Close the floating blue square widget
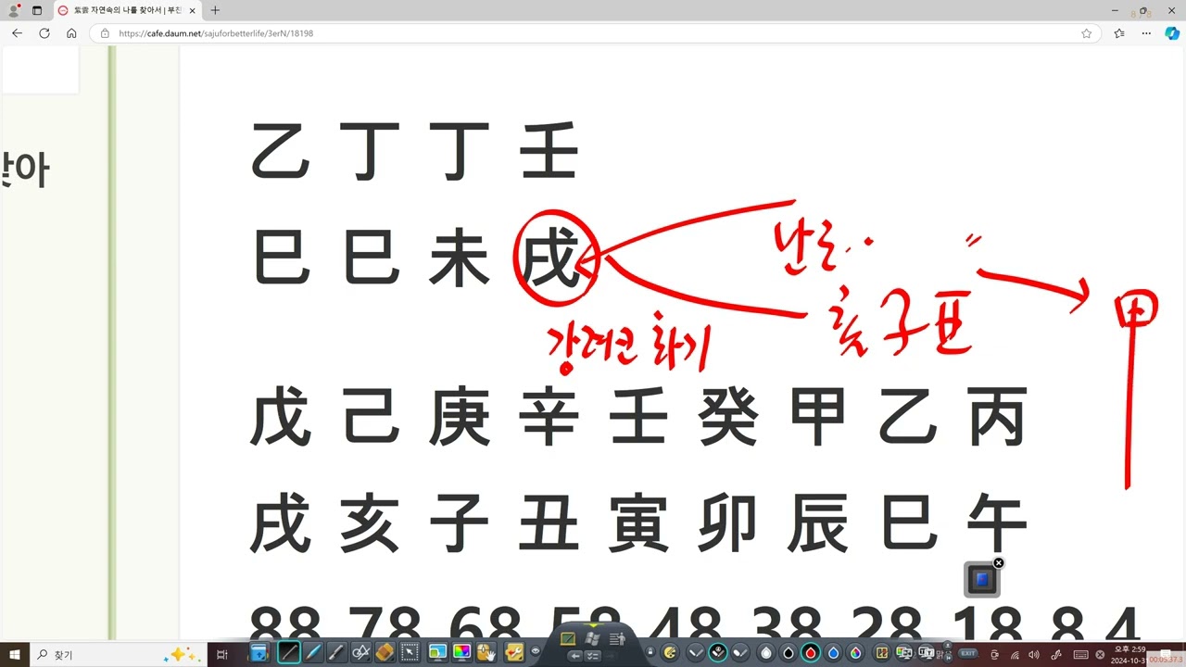This screenshot has width=1186, height=667. point(998,563)
